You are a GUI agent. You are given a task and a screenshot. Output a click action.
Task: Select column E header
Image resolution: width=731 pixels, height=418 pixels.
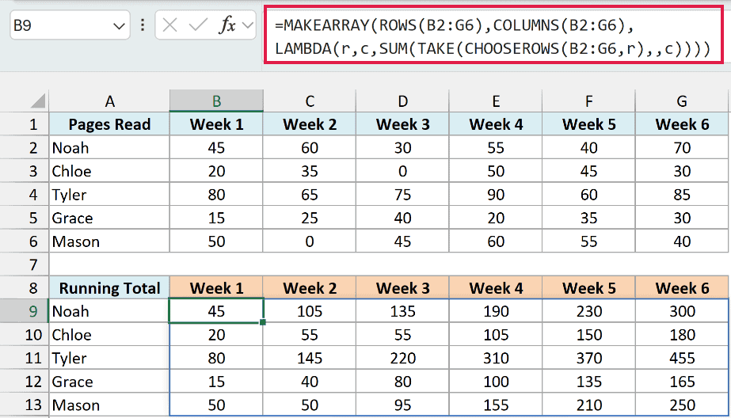(496, 101)
